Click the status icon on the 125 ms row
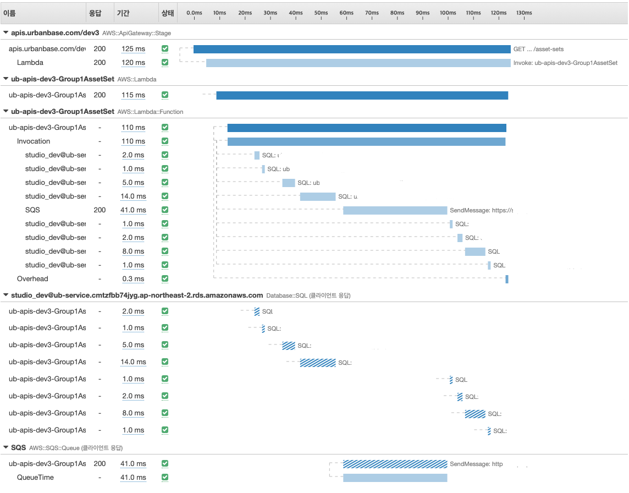 (165, 49)
